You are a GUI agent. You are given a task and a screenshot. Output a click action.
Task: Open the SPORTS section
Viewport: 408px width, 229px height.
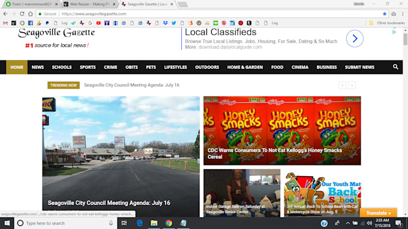coord(88,67)
